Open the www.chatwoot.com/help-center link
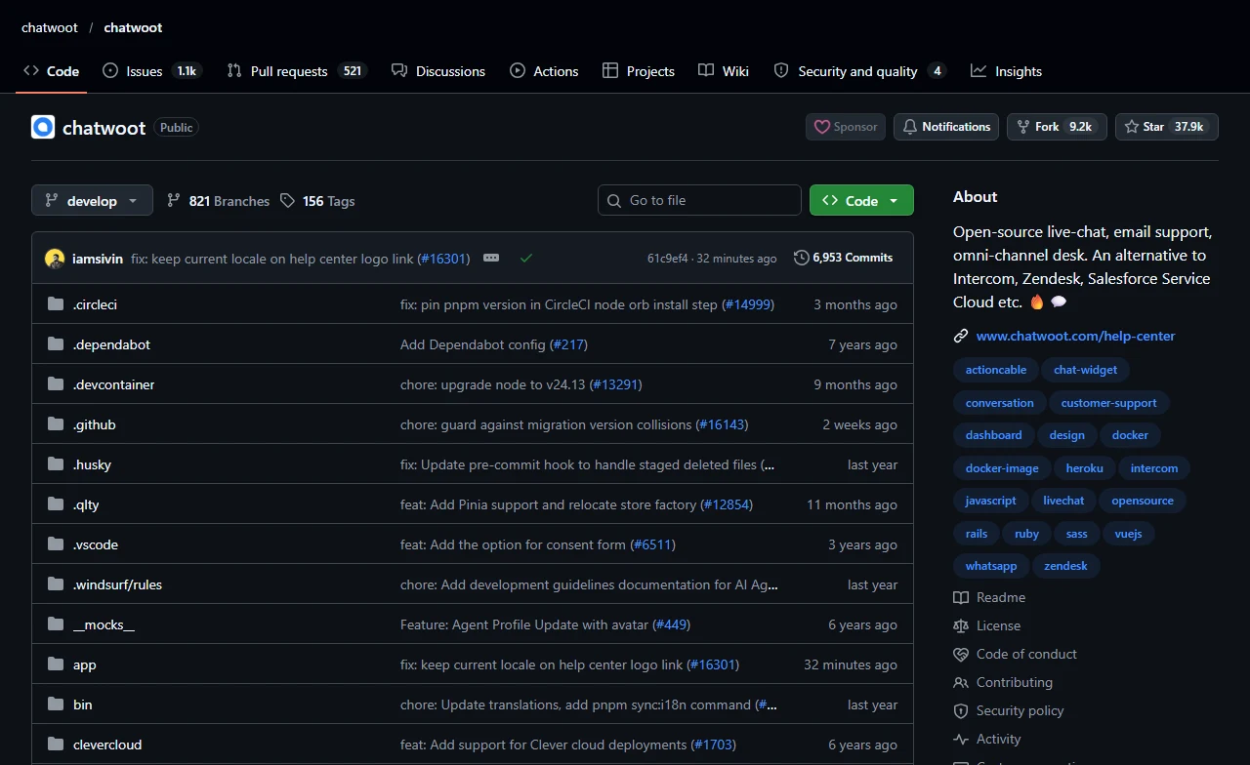The height and width of the screenshot is (765, 1250). tap(1075, 336)
